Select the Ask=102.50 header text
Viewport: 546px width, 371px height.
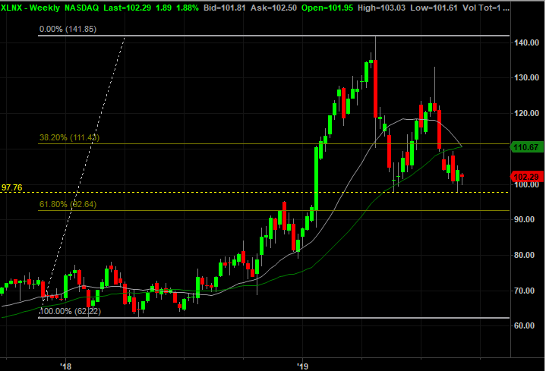click(x=273, y=8)
